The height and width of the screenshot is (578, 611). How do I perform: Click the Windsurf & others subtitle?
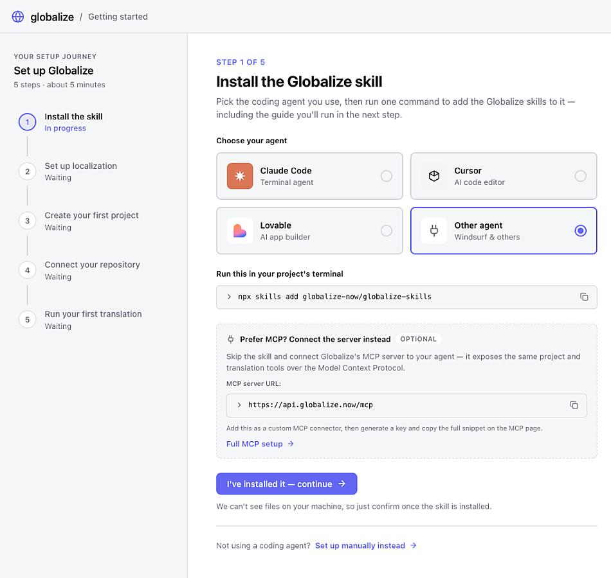[487, 237]
